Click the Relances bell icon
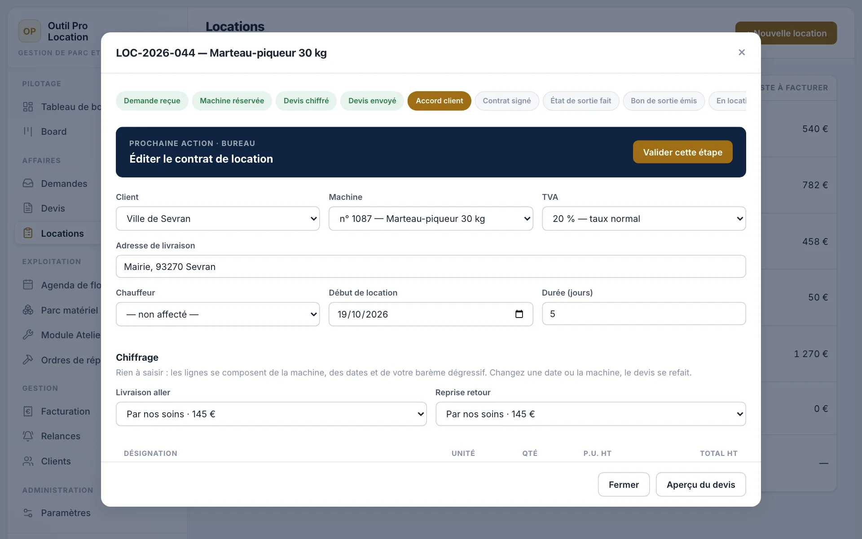 [28, 436]
